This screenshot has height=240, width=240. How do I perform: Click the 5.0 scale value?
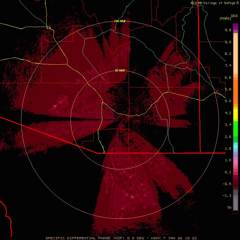click(x=228, y=101)
